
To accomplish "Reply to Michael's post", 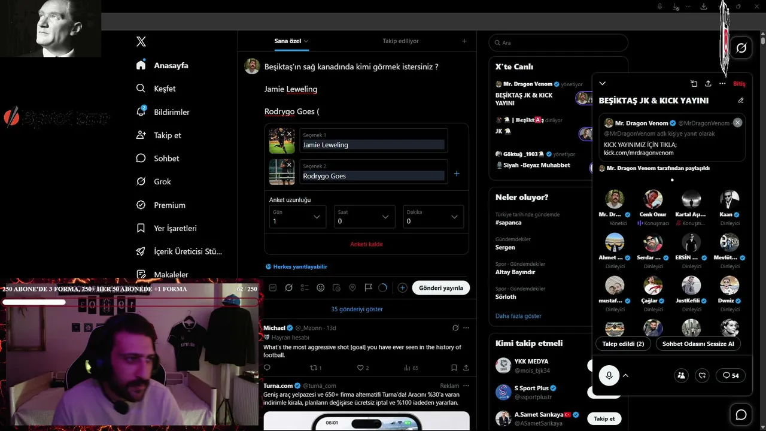I will click(267, 368).
